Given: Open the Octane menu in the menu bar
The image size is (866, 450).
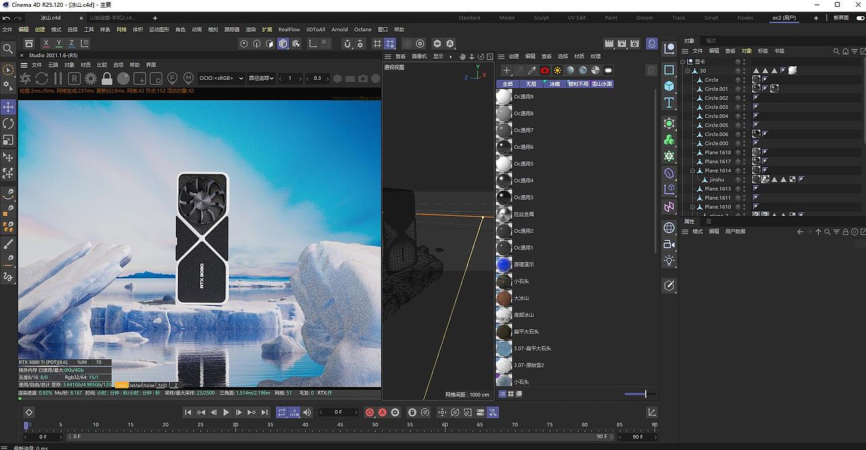Looking at the screenshot, I should tap(363, 29).
